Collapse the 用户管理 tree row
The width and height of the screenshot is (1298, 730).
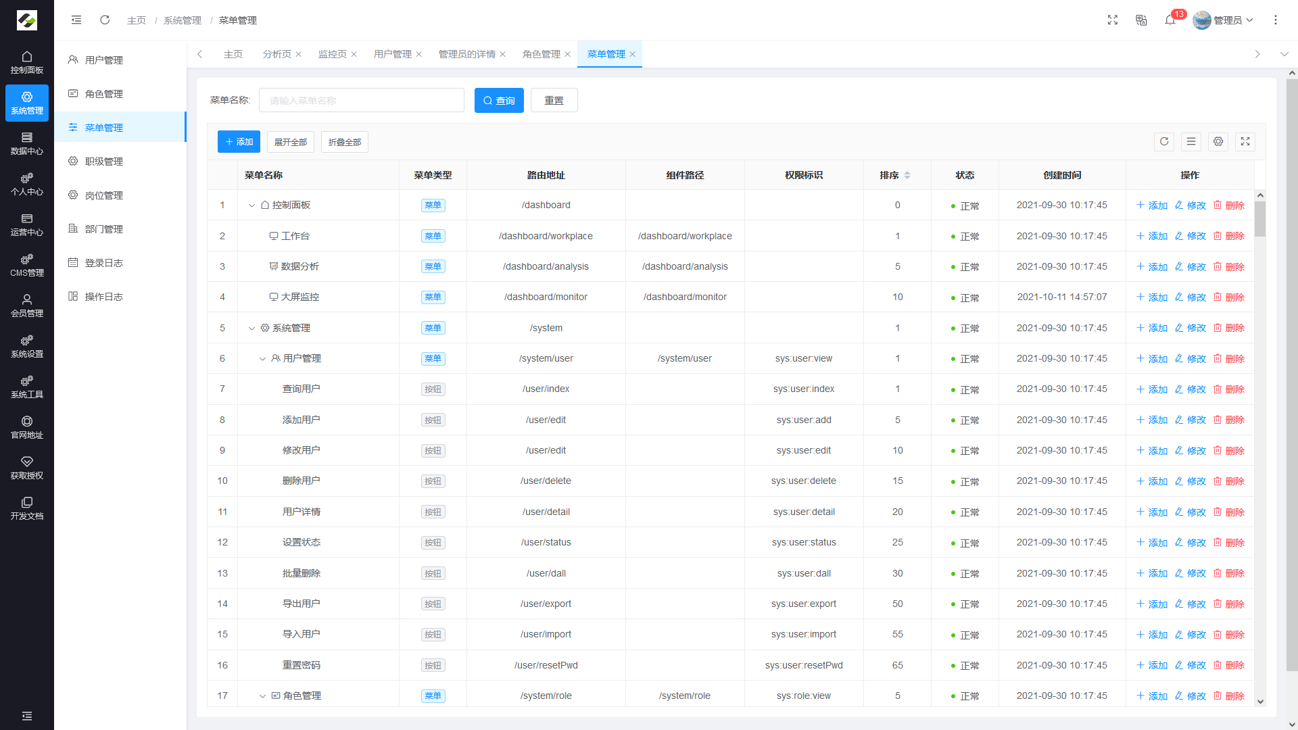pyautogui.click(x=262, y=359)
